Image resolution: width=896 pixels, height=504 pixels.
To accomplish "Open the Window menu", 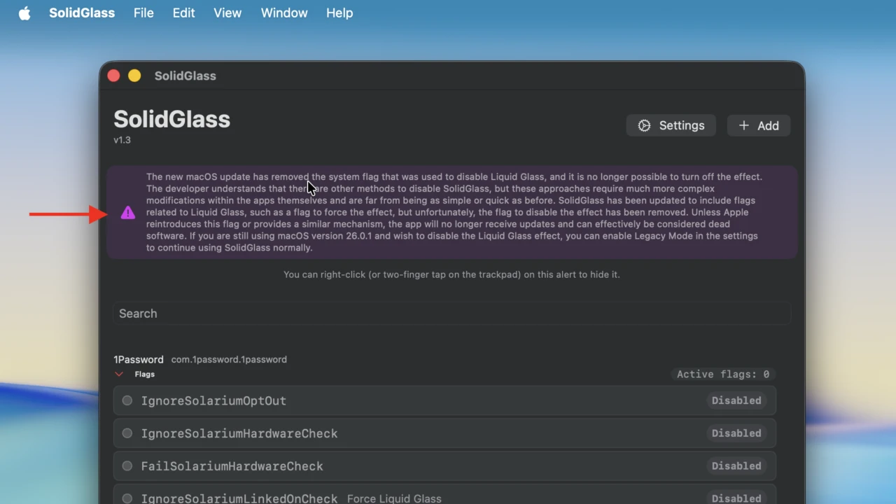I will pyautogui.click(x=284, y=13).
